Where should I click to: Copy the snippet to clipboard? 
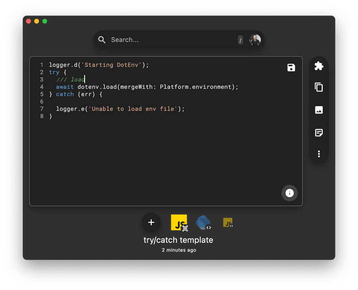tap(319, 88)
